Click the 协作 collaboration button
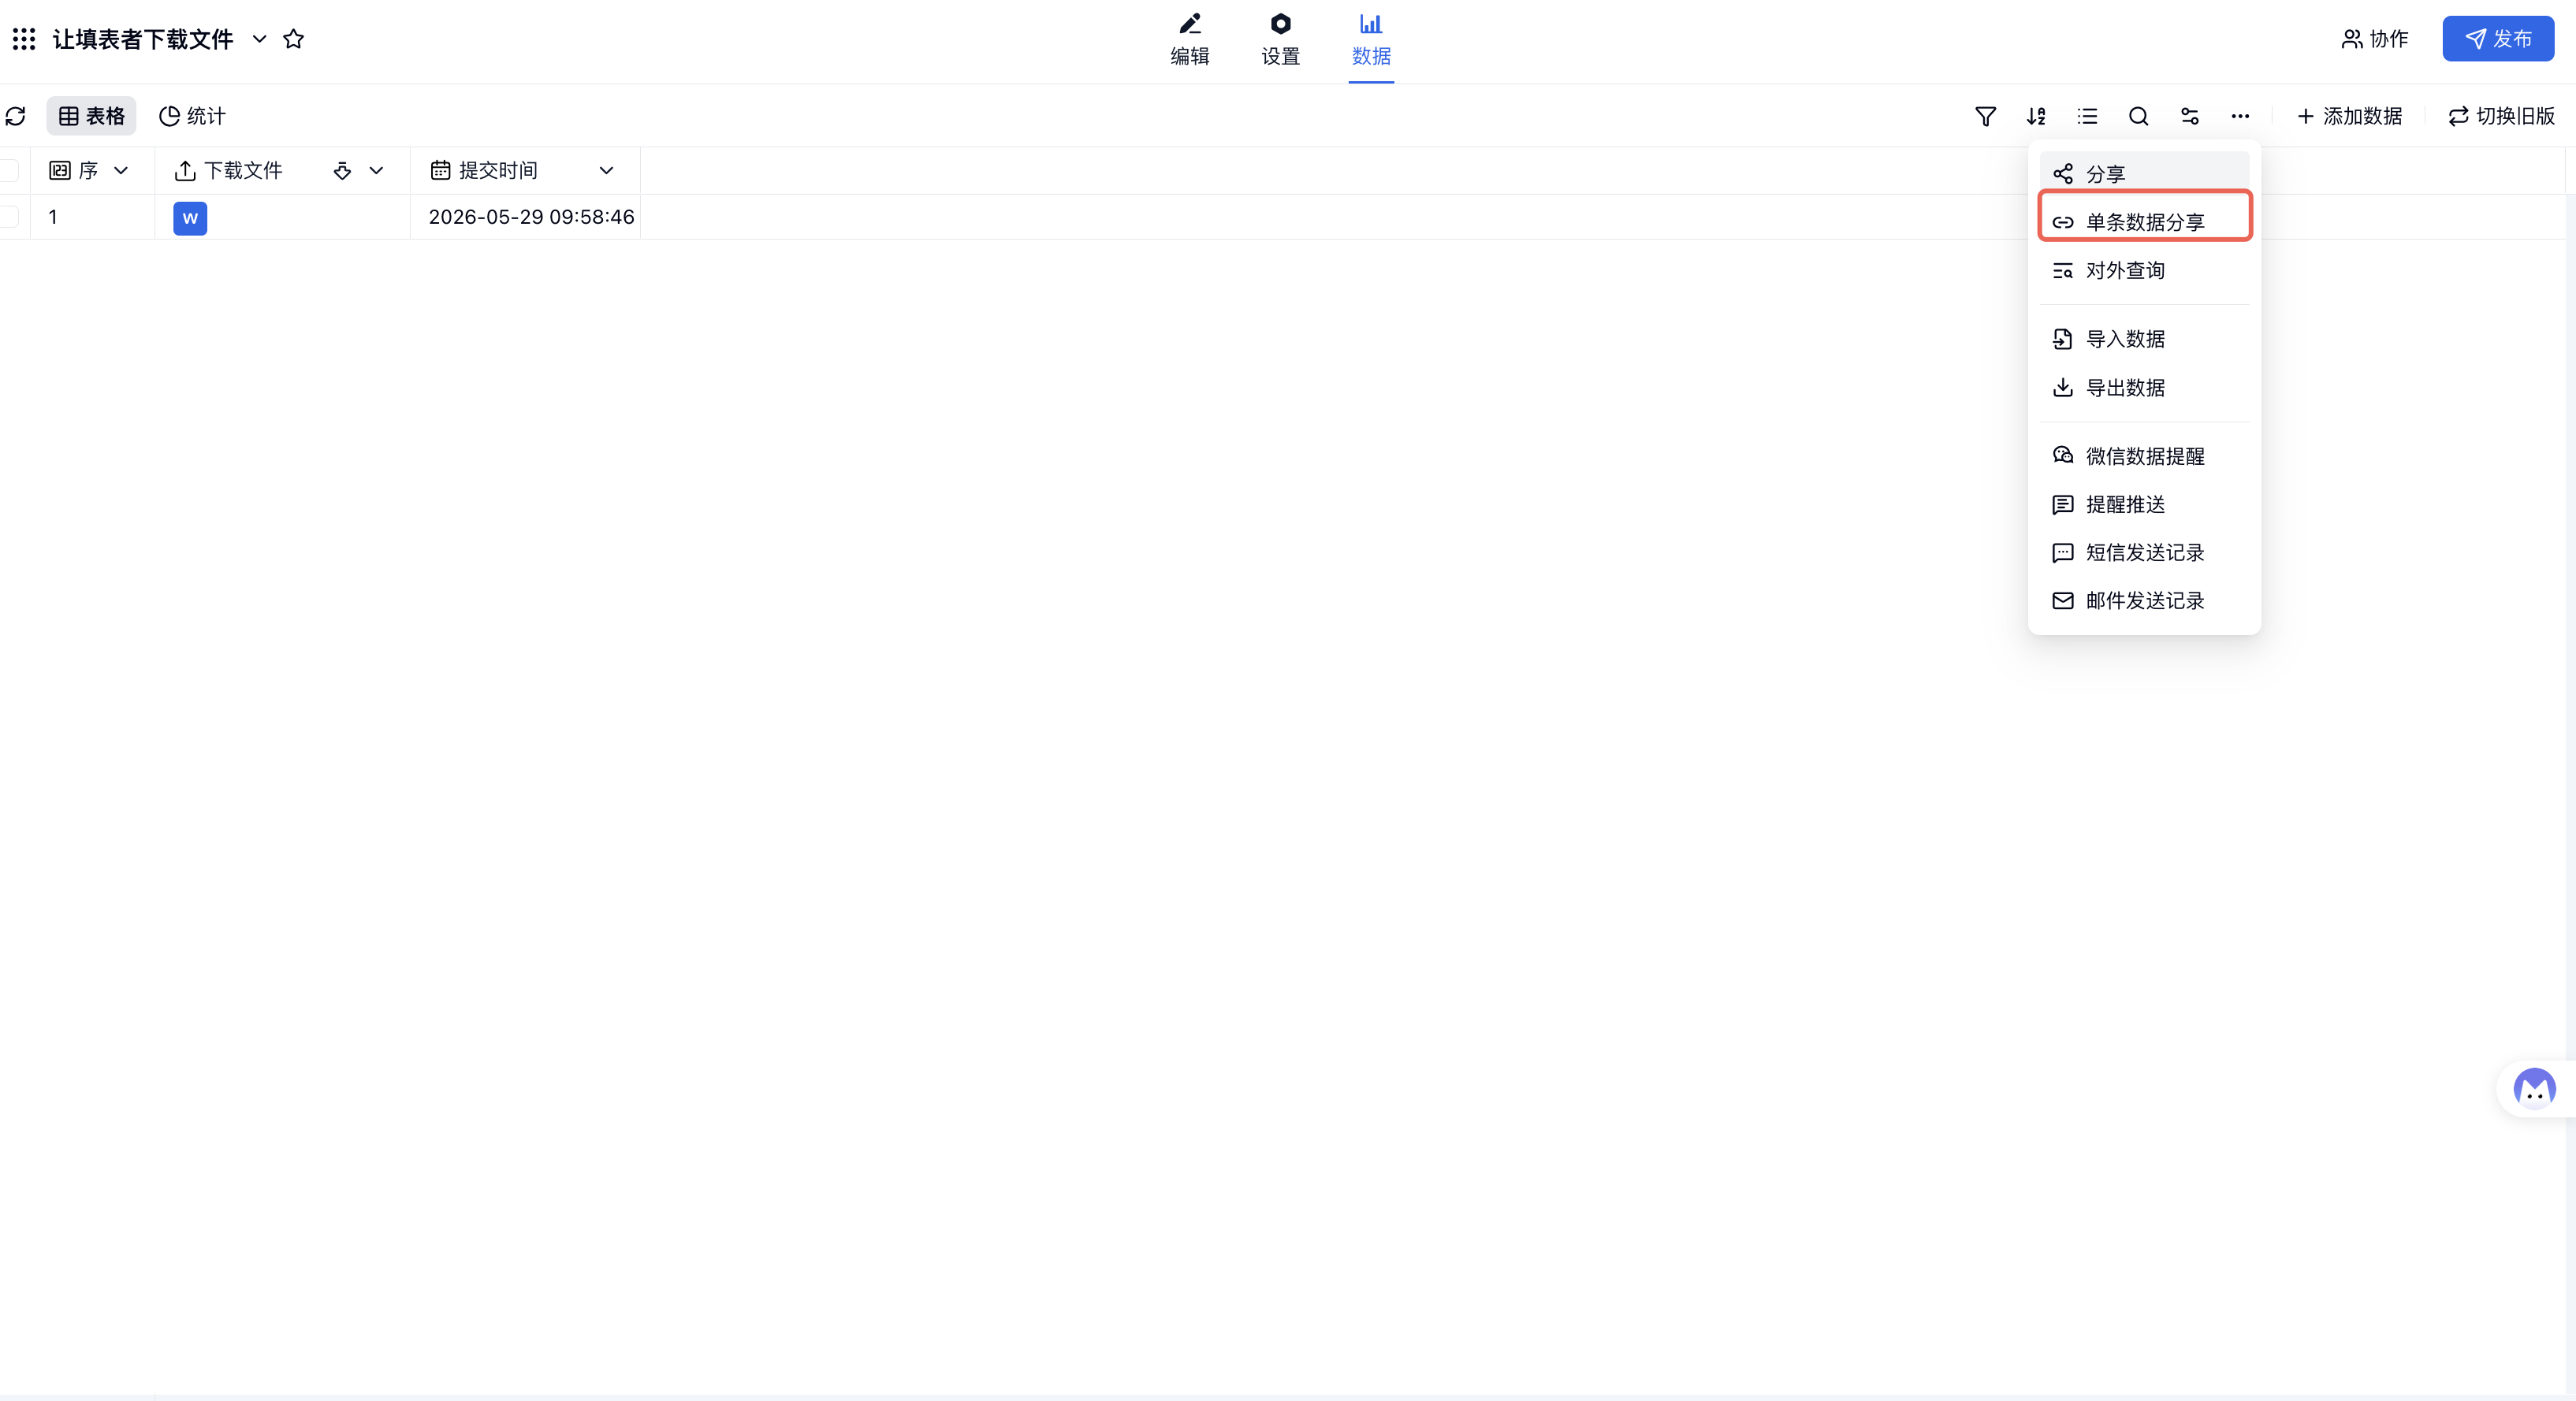This screenshot has height=1401, width=2576. click(2375, 39)
